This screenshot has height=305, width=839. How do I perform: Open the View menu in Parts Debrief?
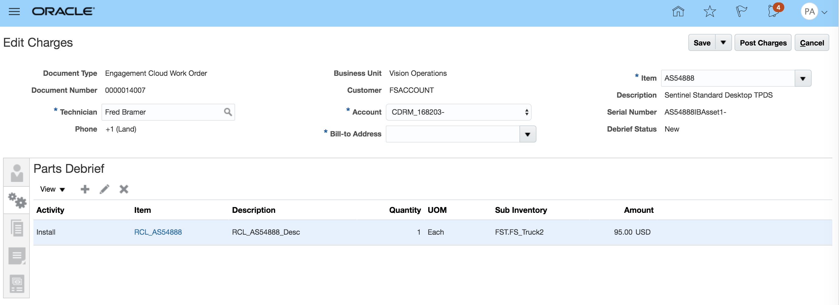[52, 189]
